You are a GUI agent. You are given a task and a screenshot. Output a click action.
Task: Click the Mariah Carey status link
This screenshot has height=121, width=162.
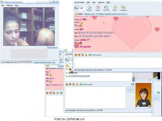click(x=106, y=14)
